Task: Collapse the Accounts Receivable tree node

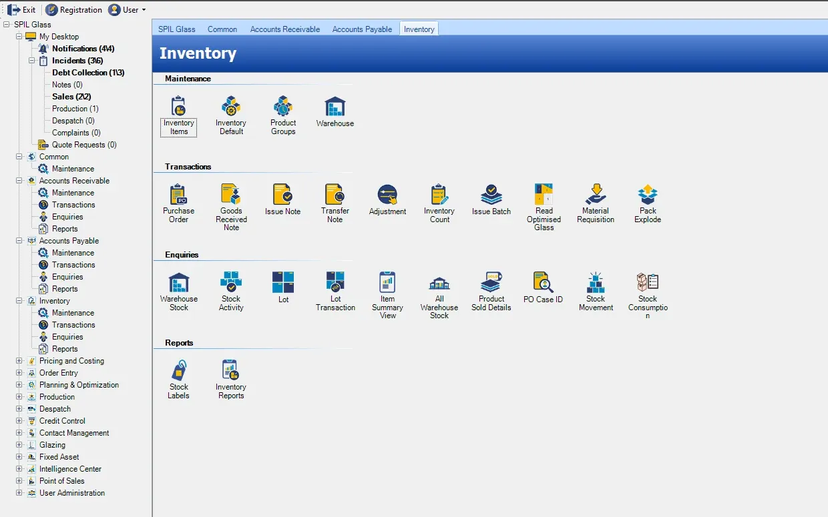Action: [x=19, y=181]
